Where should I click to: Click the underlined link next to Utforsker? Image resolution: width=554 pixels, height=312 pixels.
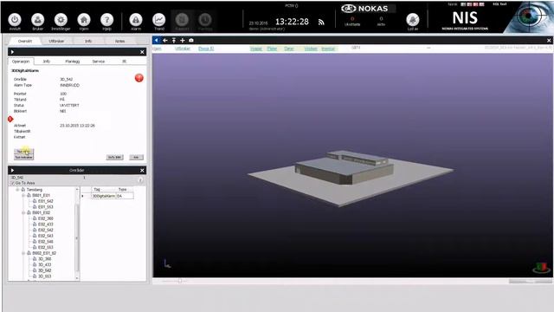[206, 49]
